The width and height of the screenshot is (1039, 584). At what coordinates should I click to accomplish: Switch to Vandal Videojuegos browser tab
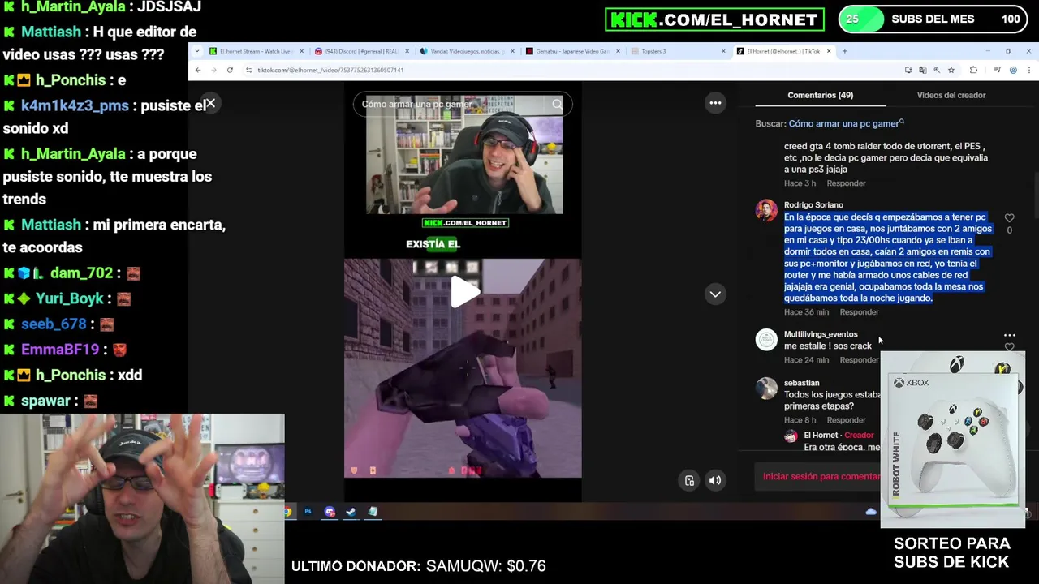click(x=467, y=51)
